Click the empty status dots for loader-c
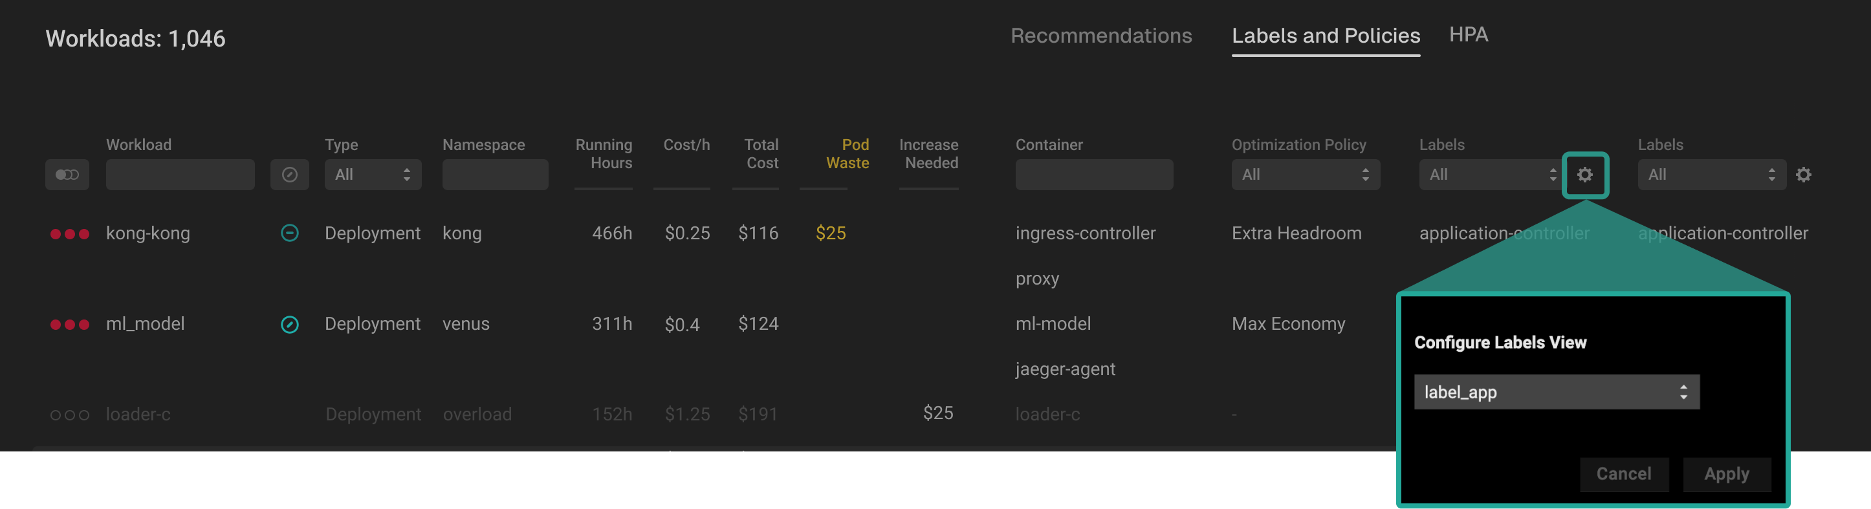Image resolution: width=1871 pixels, height=509 pixels. pyautogui.click(x=70, y=415)
